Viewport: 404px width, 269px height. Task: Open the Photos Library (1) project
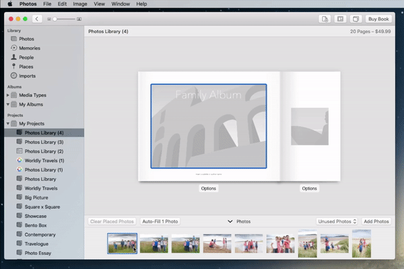point(44,170)
